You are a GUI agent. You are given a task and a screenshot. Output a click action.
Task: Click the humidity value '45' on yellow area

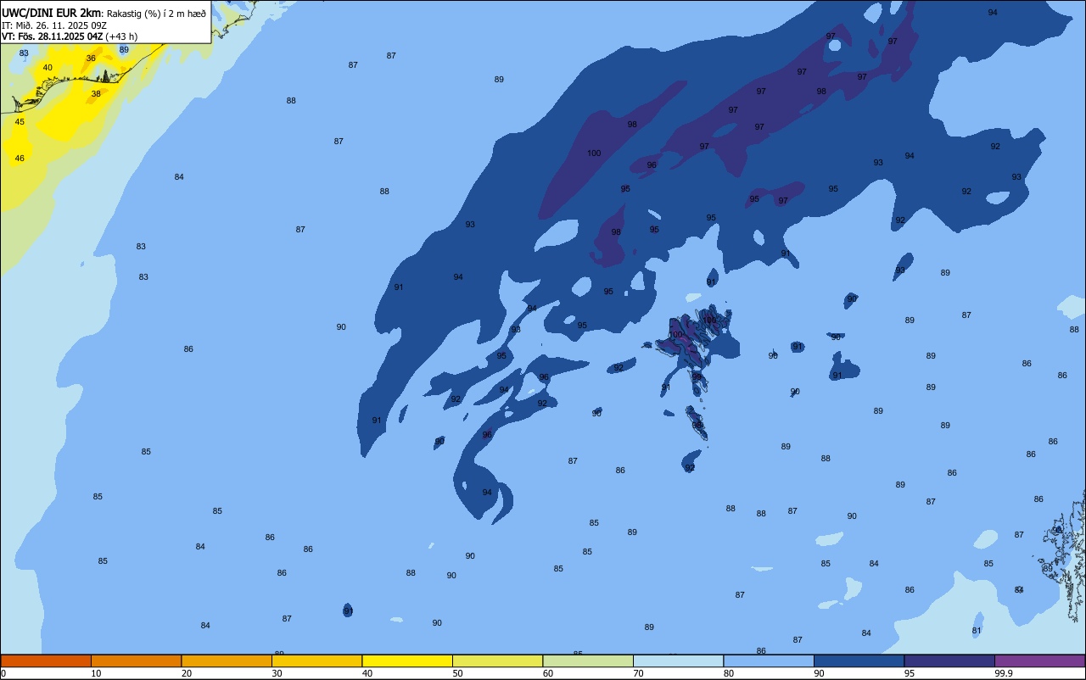pyautogui.click(x=20, y=122)
